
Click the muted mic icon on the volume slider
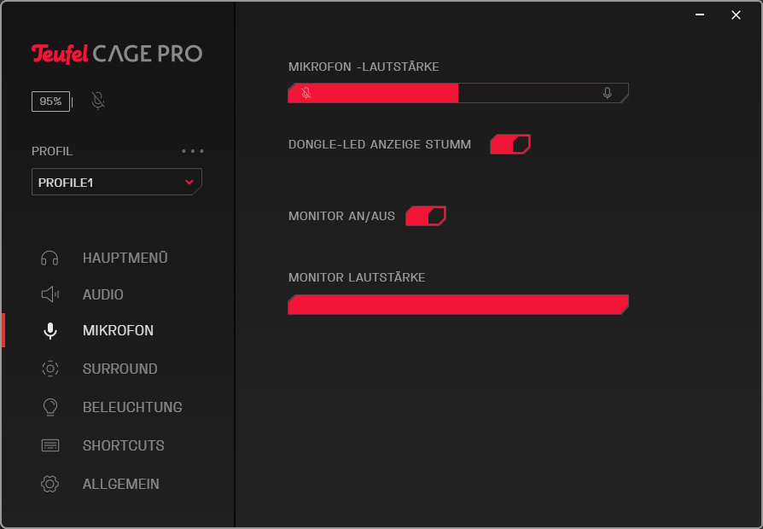pos(306,93)
